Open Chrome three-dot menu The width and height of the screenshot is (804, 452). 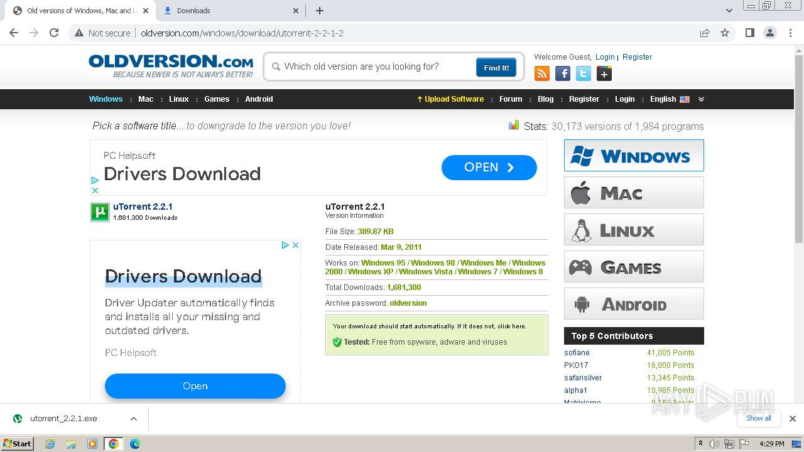[791, 33]
